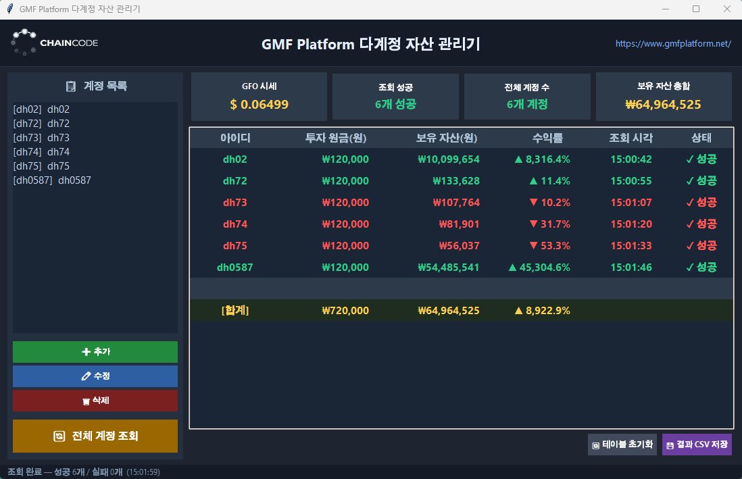This screenshot has width=742, height=479.
Task: Click total invested amount ₩720,000
Action: coord(345,311)
